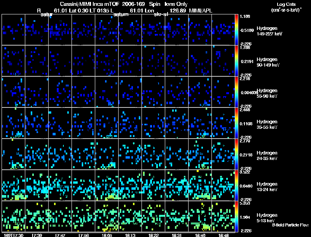Click the 5.353 maximum value on the bottom scale
This screenshot has width=311, height=237.
click(245, 203)
